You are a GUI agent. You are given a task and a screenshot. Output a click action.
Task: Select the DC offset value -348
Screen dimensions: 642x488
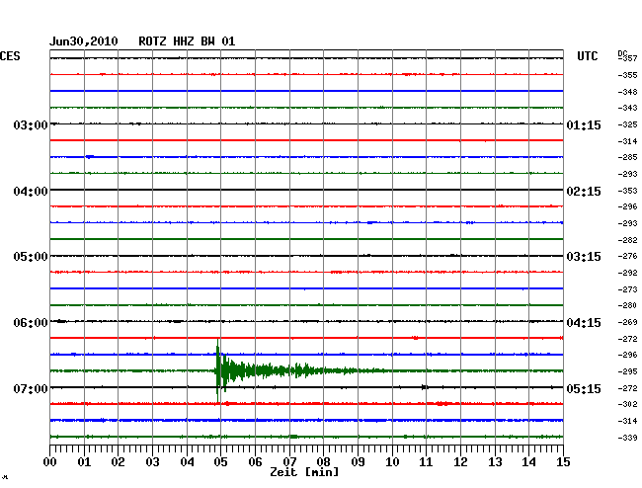(627, 92)
